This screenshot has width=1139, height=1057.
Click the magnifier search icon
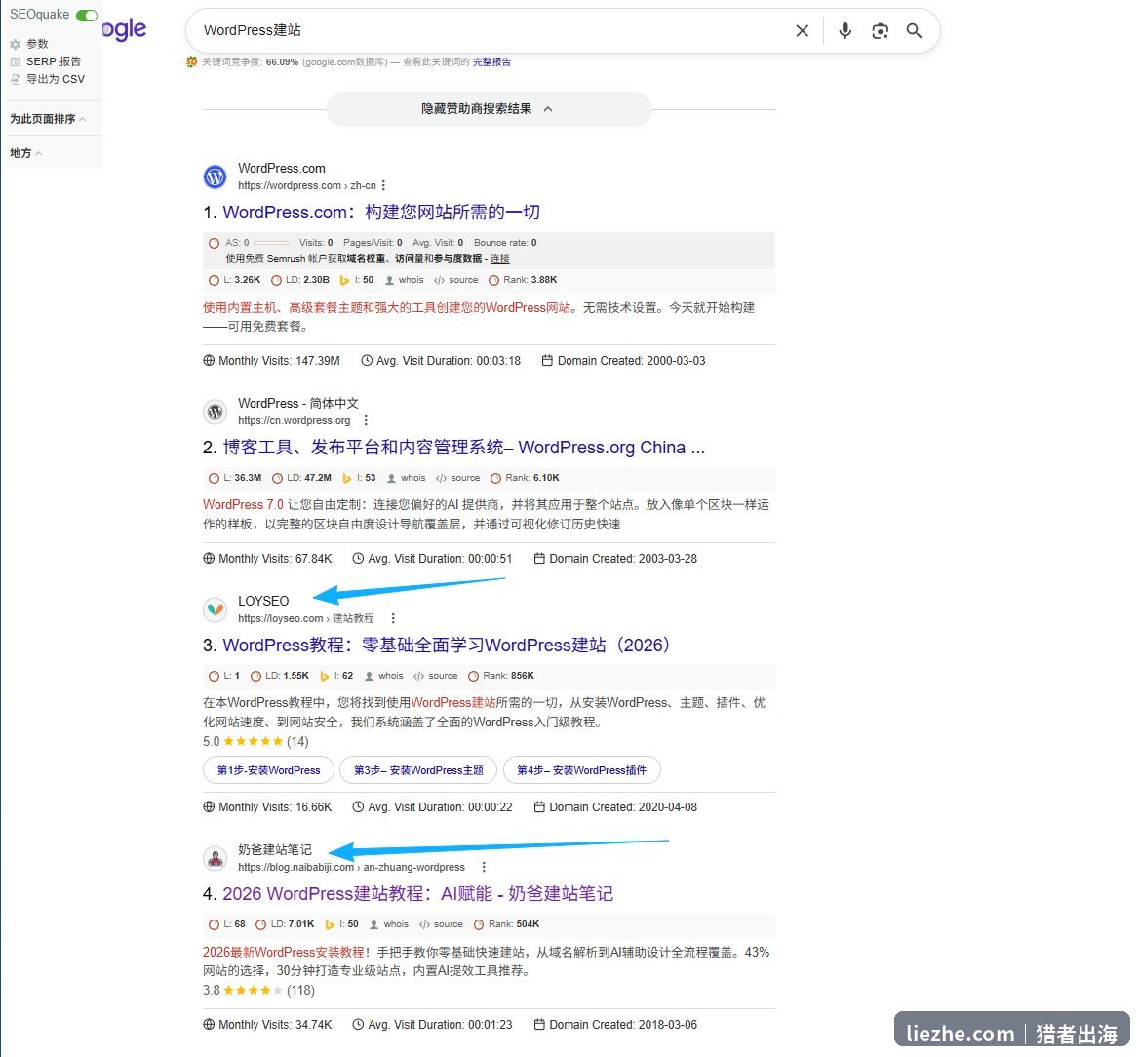coord(914,30)
